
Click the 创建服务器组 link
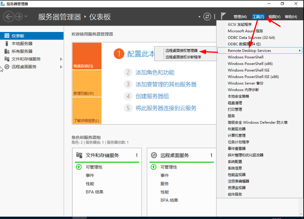pos(152,96)
